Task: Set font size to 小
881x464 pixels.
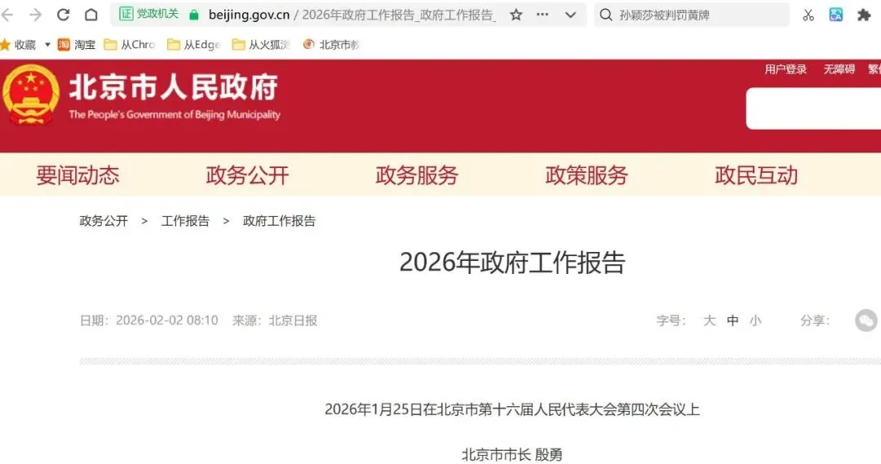Action: (x=755, y=320)
